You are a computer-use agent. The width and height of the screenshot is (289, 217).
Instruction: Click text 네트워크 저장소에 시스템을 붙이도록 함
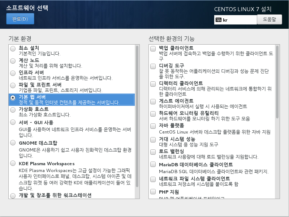(199, 184)
